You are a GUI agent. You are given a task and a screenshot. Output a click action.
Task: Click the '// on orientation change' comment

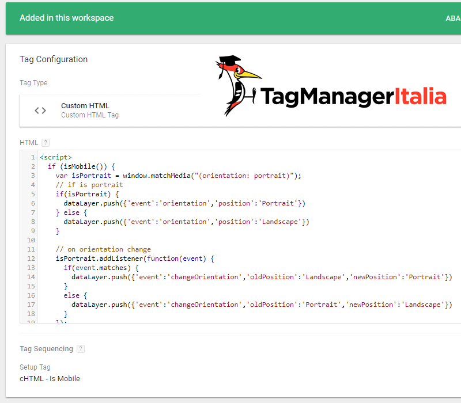point(103,249)
